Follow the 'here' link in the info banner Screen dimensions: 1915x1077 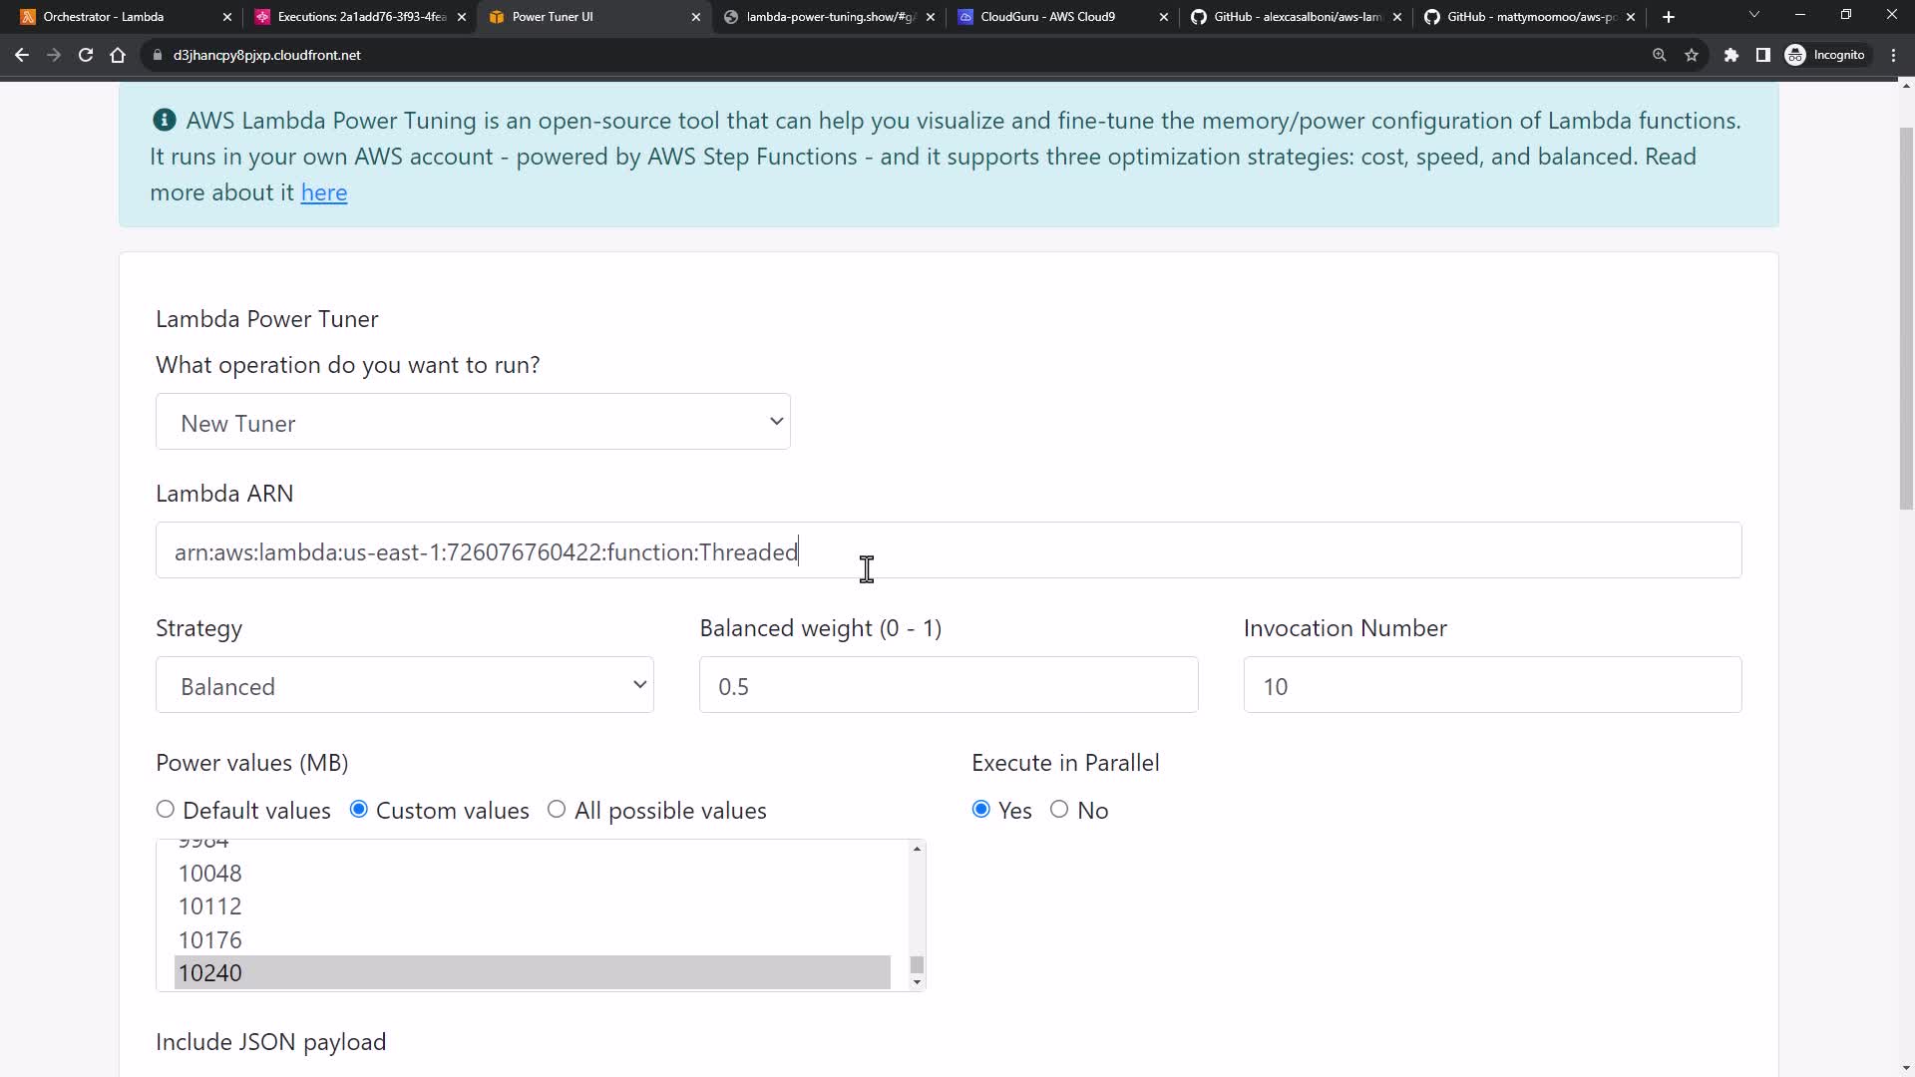(324, 192)
